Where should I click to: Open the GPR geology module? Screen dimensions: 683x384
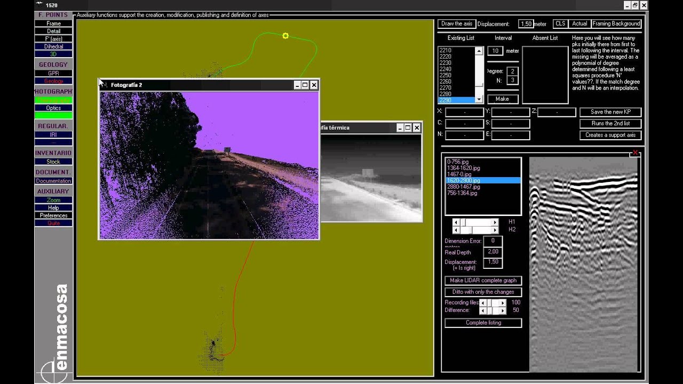click(53, 73)
